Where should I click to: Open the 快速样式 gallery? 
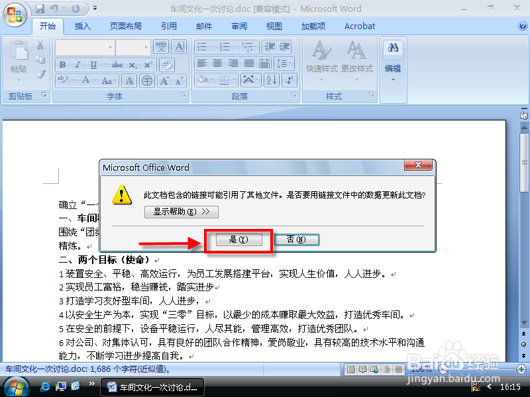pyautogui.click(x=322, y=61)
